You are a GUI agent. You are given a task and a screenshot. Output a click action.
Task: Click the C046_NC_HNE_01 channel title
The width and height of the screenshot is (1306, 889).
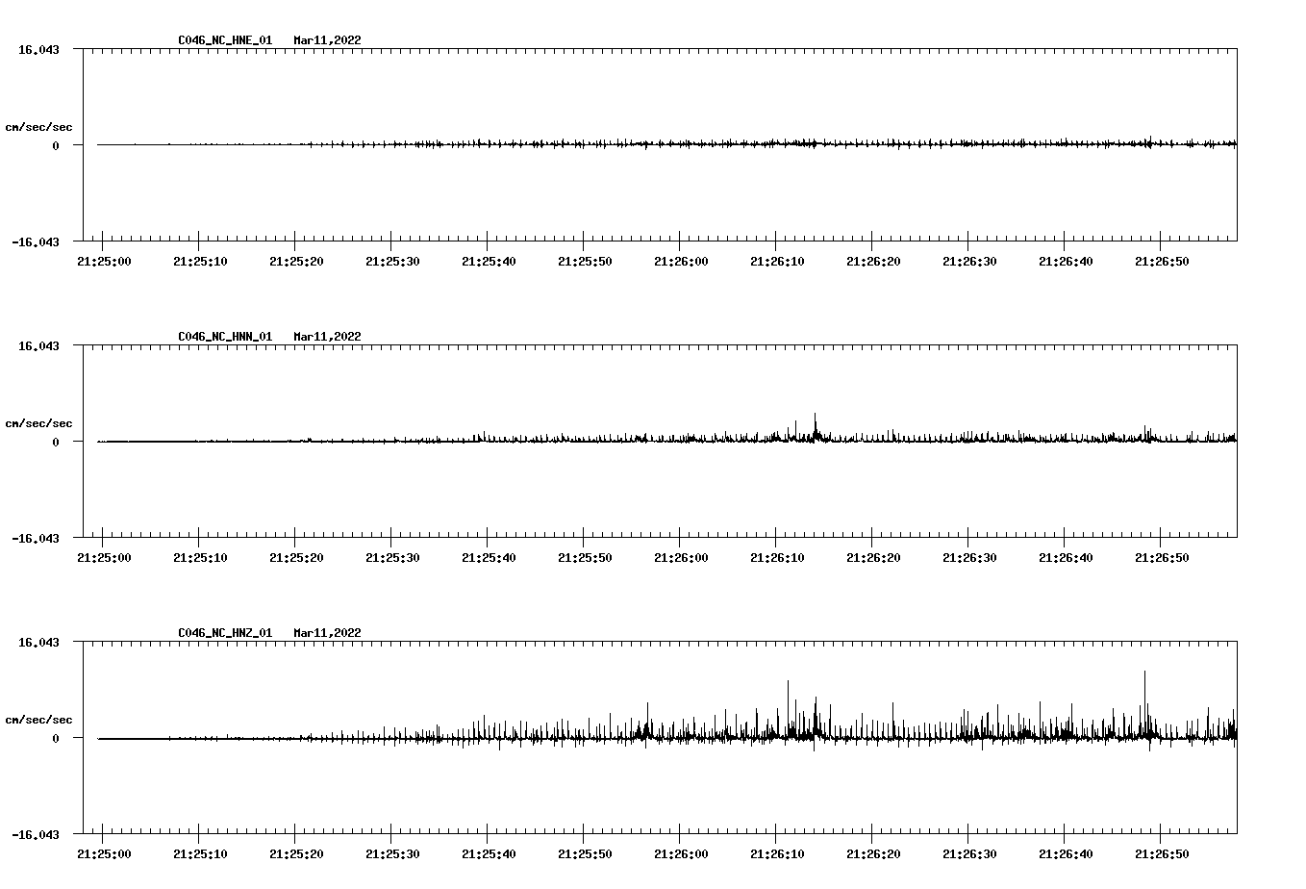[x=225, y=40]
